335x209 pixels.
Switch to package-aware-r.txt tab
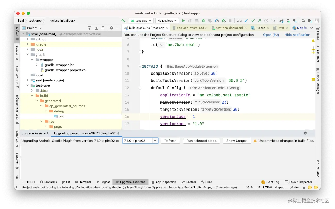pyautogui.click(x=190, y=28)
